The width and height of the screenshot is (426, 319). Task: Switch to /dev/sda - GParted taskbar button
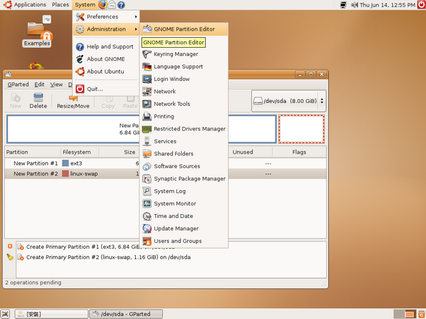click(126, 314)
